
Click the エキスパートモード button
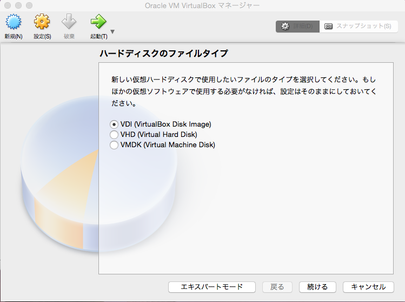coord(212,287)
